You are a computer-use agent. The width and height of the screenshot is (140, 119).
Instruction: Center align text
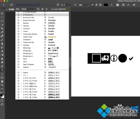(x=96, y=5)
